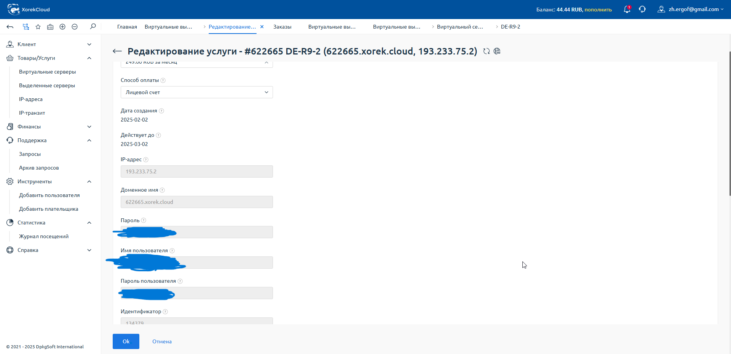This screenshot has width=731, height=354.
Task: Click the circled plus expand icon
Action: tap(62, 27)
